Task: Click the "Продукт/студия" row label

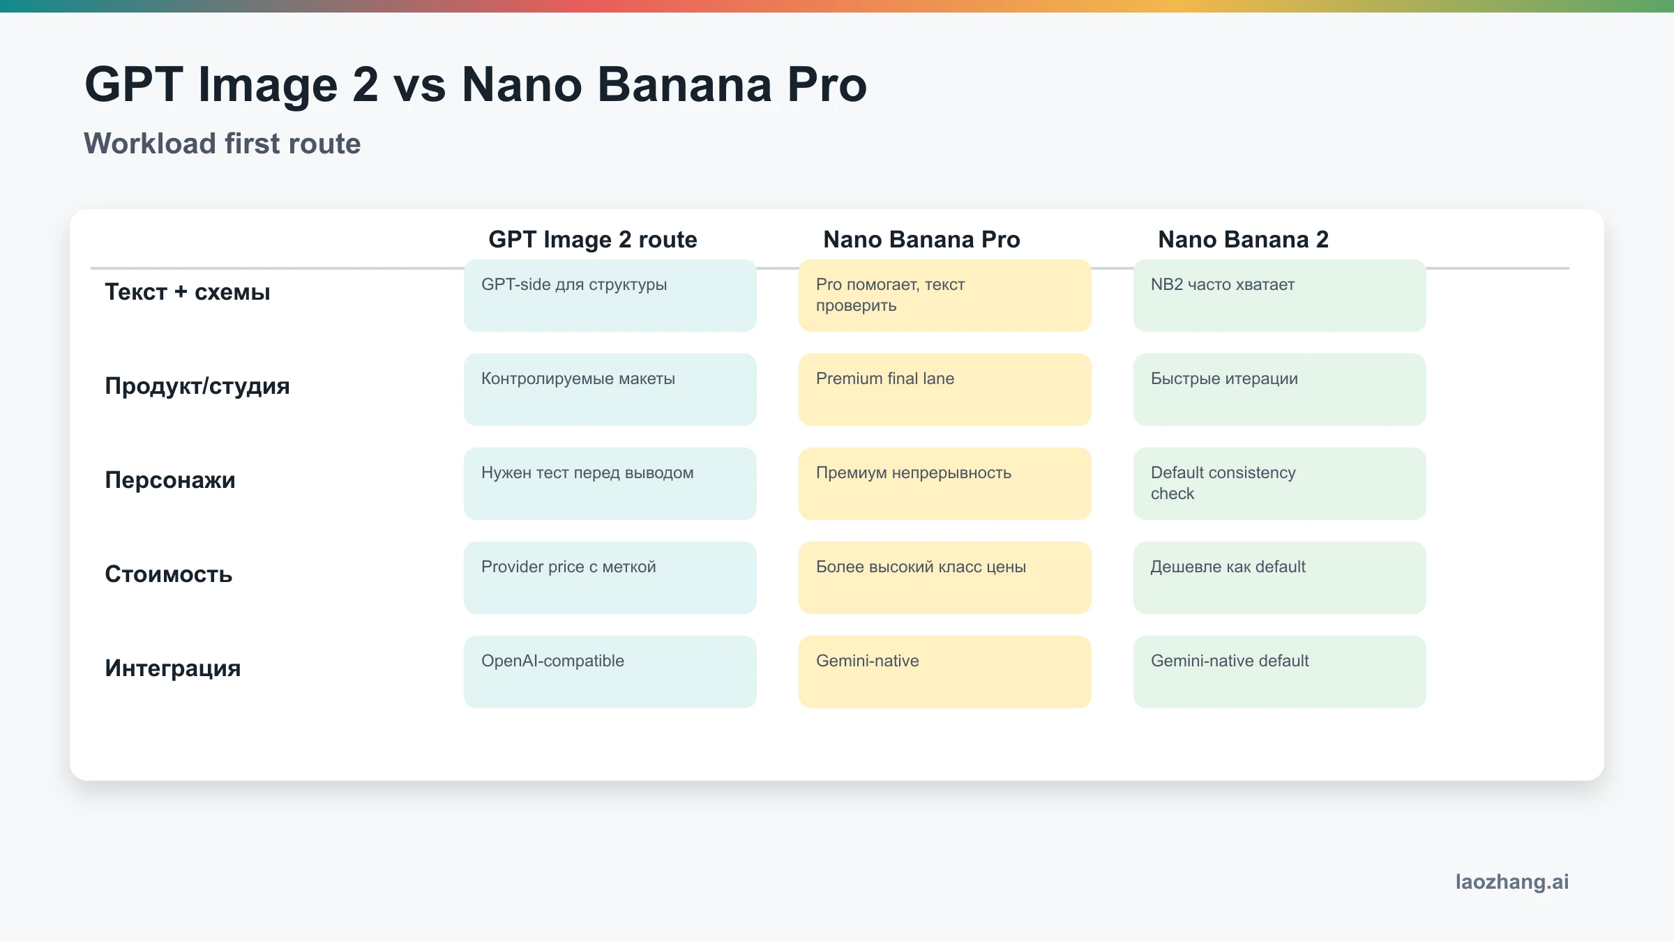Action: [x=197, y=386]
